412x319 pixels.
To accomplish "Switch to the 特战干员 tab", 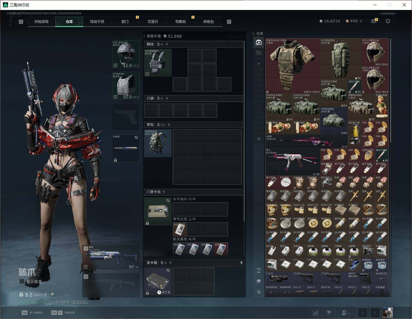I will (x=97, y=22).
